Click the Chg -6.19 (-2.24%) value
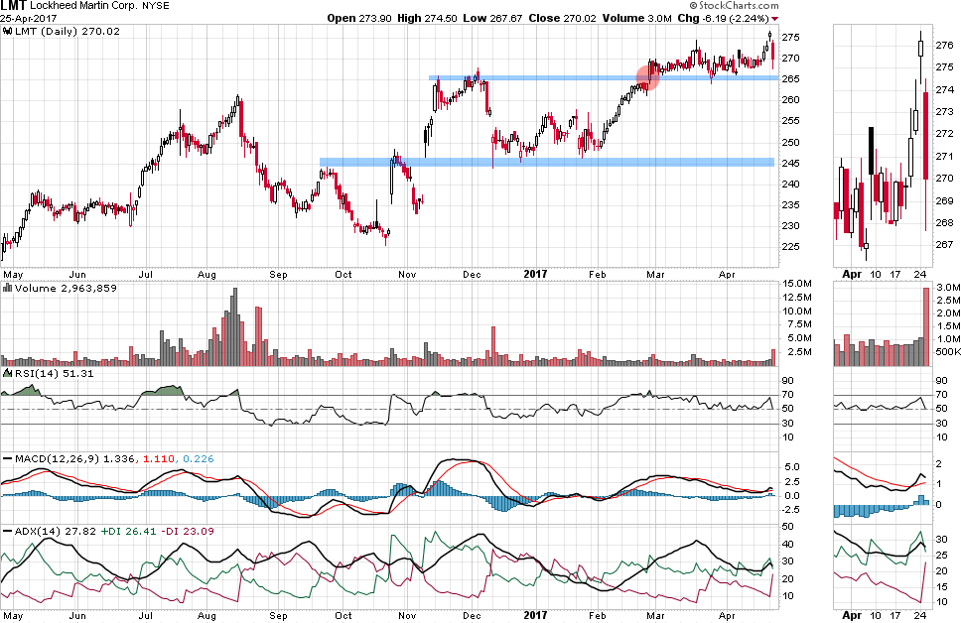The width and height of the screenshot is (961, 623). (x=723, y=19)
